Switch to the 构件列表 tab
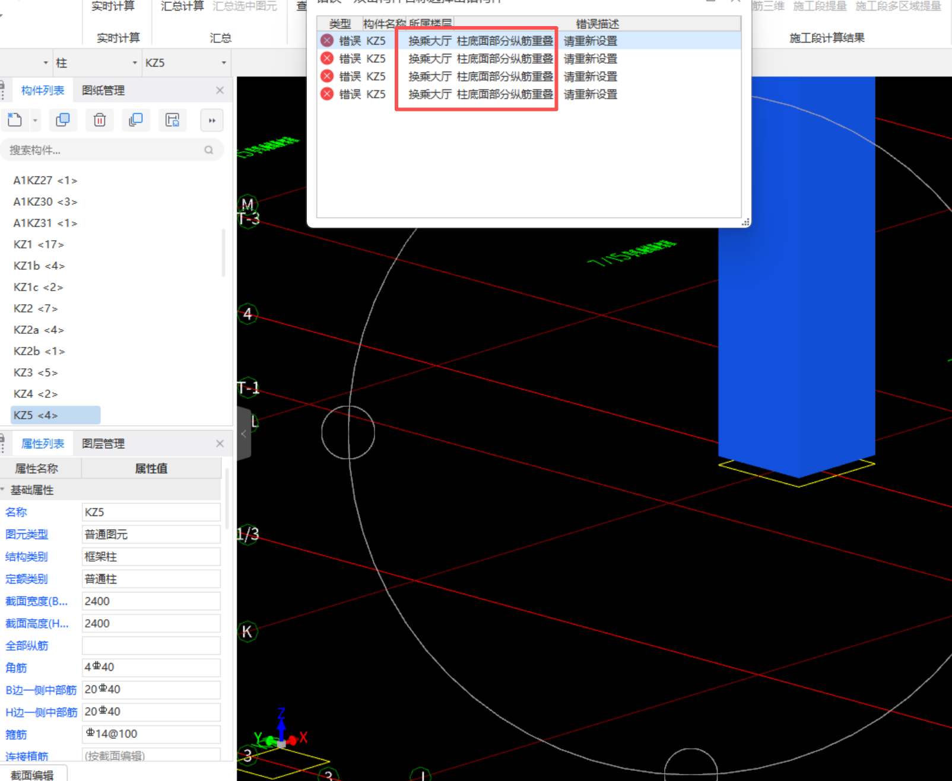Screen dimensions: 952x781 [42, 90]
